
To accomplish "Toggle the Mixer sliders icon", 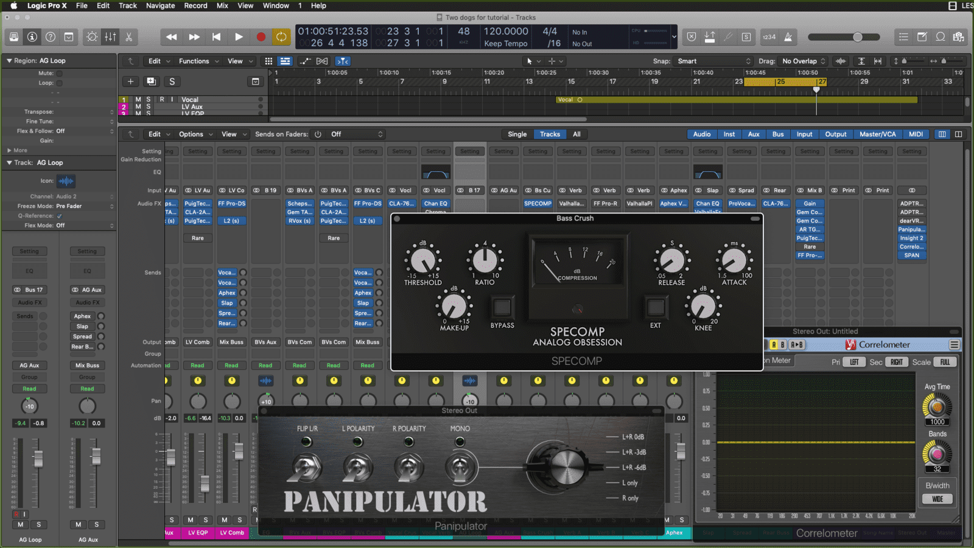I will [110, 37].
